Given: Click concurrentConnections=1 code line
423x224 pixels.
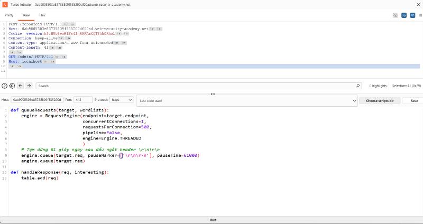Looking at the screenshot, I should tap(114, 122).
